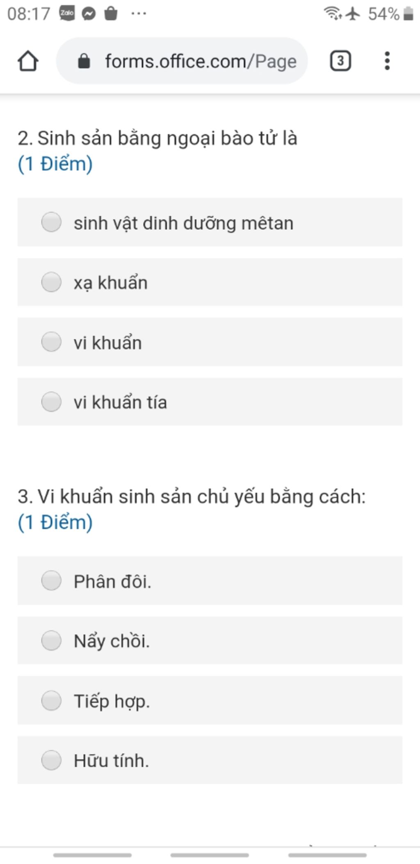
Task: Tap the more notifications ellipsis in status bar
Action: pos(139,14)
